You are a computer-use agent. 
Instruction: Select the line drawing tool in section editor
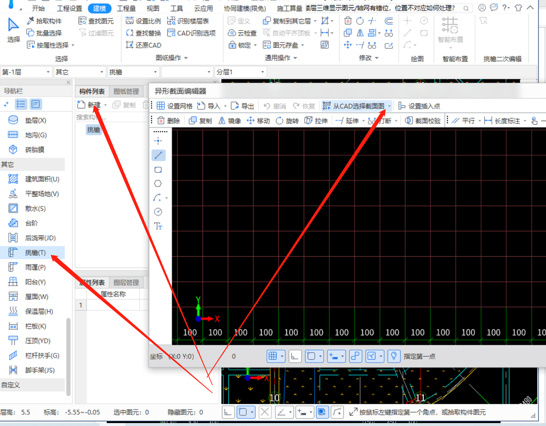pos(158,155)
